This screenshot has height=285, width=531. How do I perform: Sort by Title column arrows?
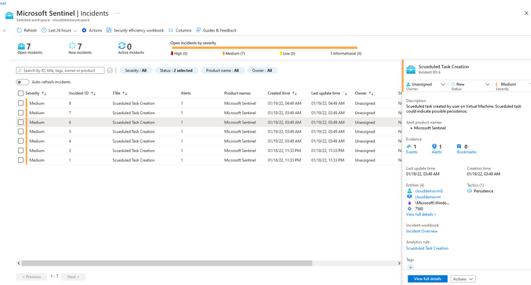(x=125, y=93)
